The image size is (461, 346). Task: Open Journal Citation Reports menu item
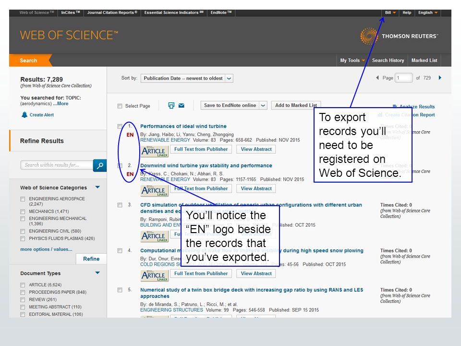(112, 12)
